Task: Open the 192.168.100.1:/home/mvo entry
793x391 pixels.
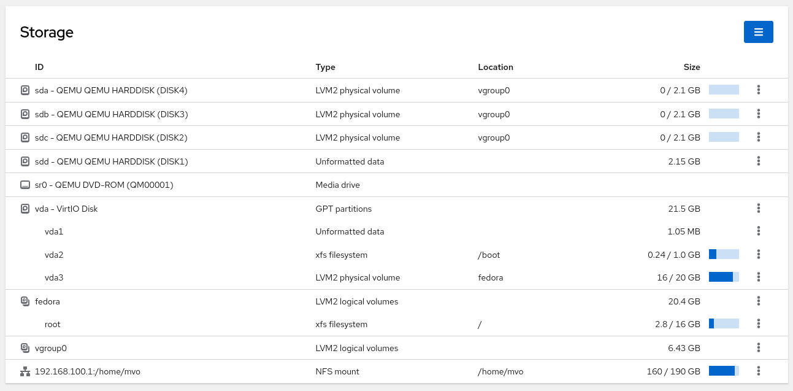Action: 88,371
